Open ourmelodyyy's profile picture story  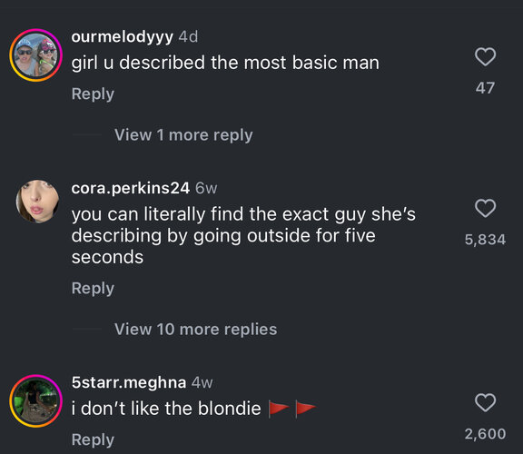[36, 55]
